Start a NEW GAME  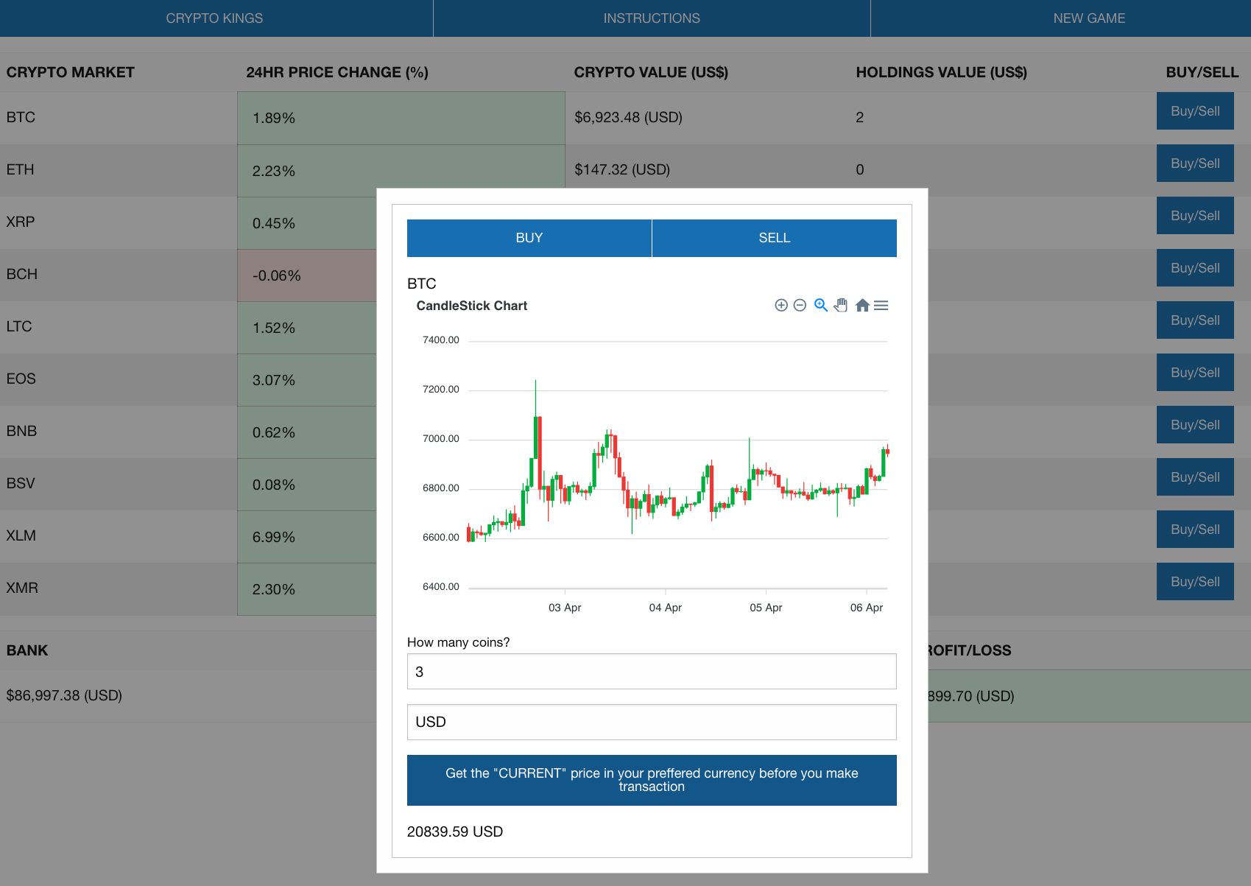(x=1089, y=18)
